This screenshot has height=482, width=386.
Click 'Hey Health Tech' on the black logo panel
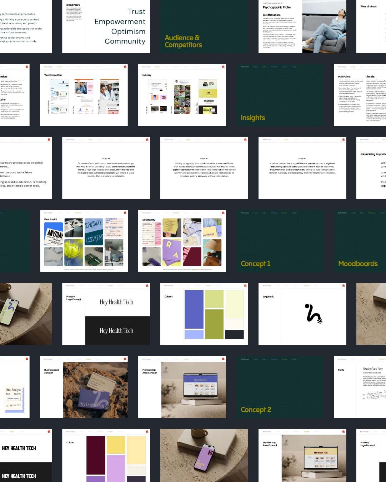[116, 331]
